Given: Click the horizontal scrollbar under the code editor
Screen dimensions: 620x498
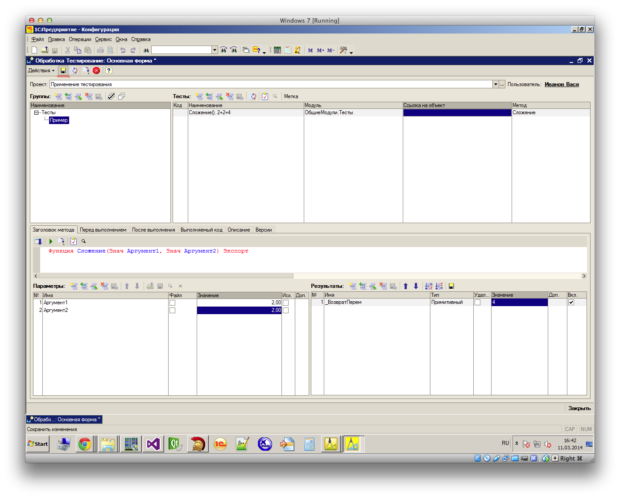Looking at the screenshot, I should coord(166,276).
